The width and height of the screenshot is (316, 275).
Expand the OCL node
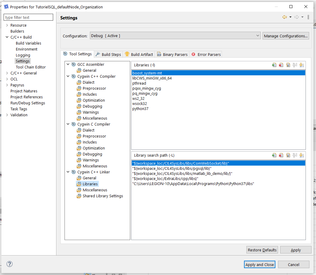[7, 79]
